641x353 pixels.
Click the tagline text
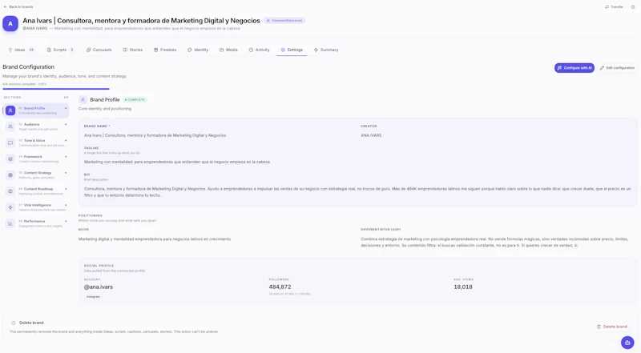177,162
